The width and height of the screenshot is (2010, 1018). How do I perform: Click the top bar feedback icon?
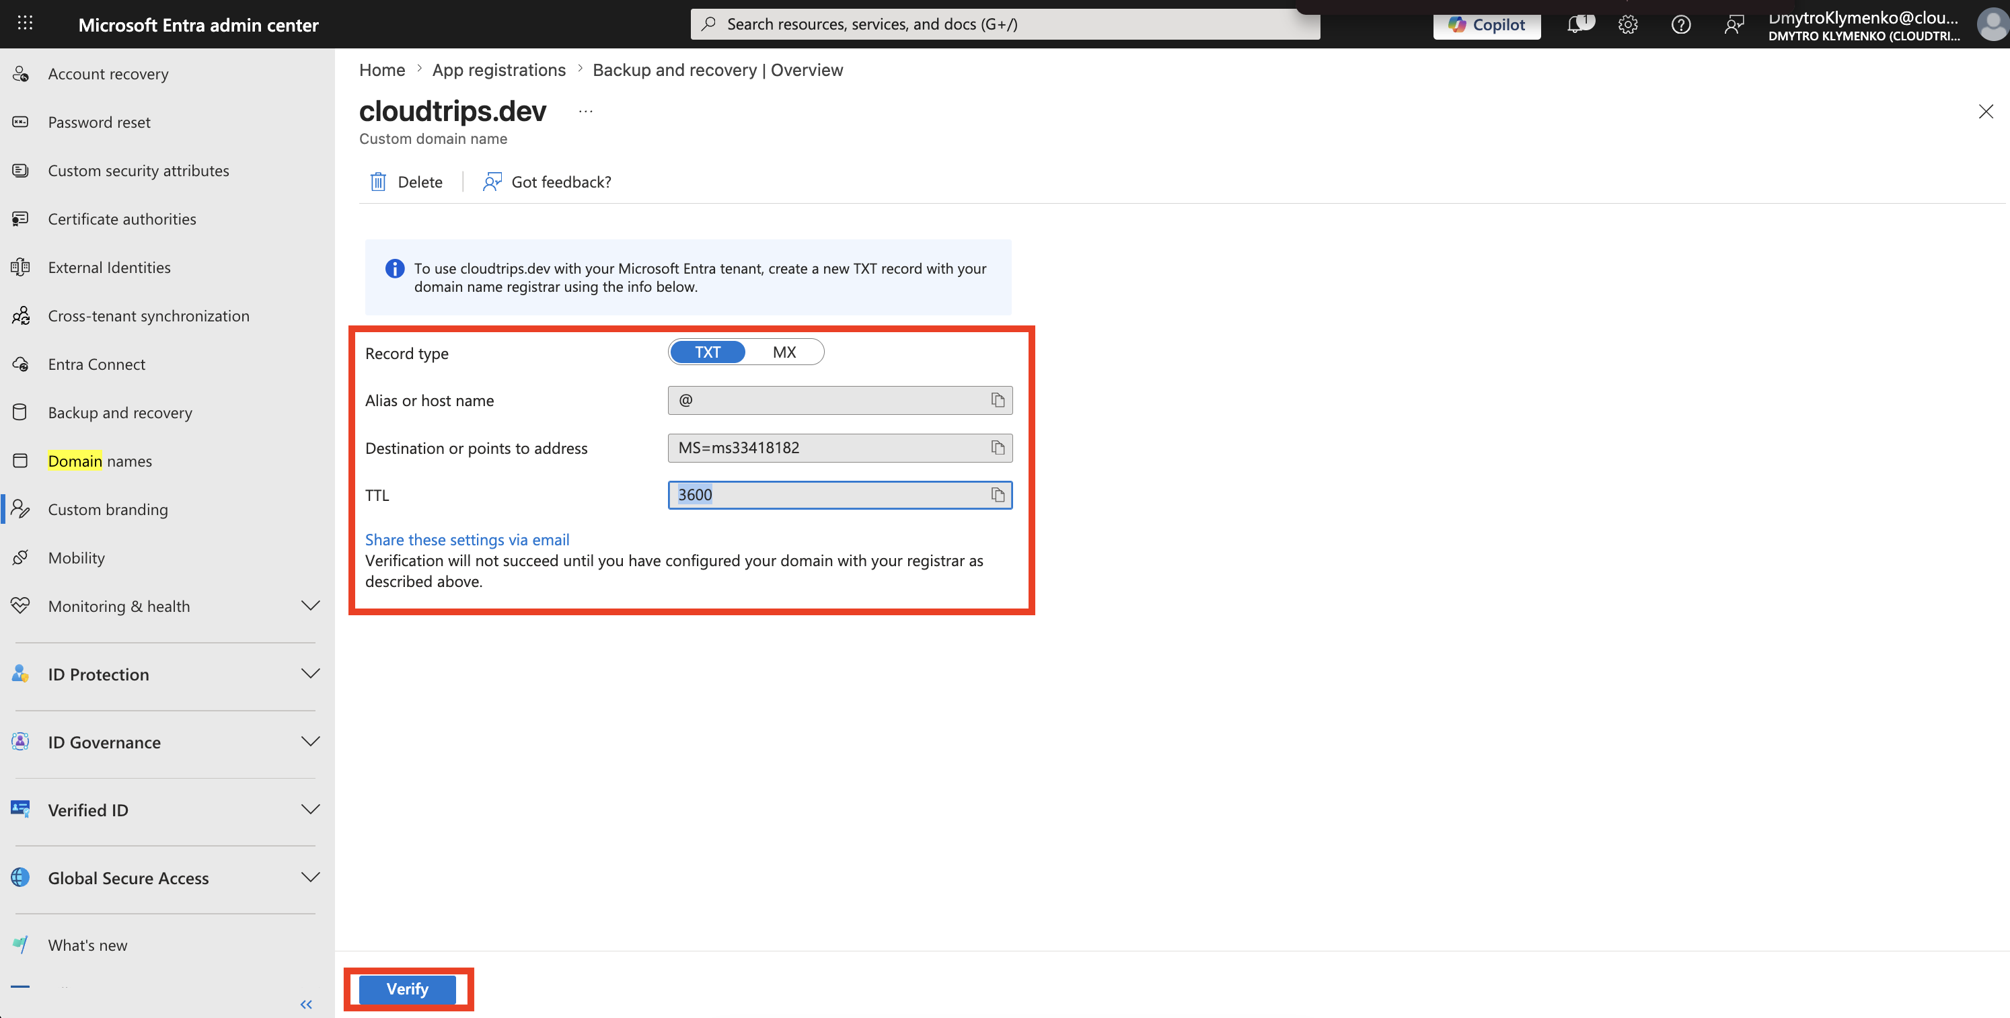[x=1734, y=24]
